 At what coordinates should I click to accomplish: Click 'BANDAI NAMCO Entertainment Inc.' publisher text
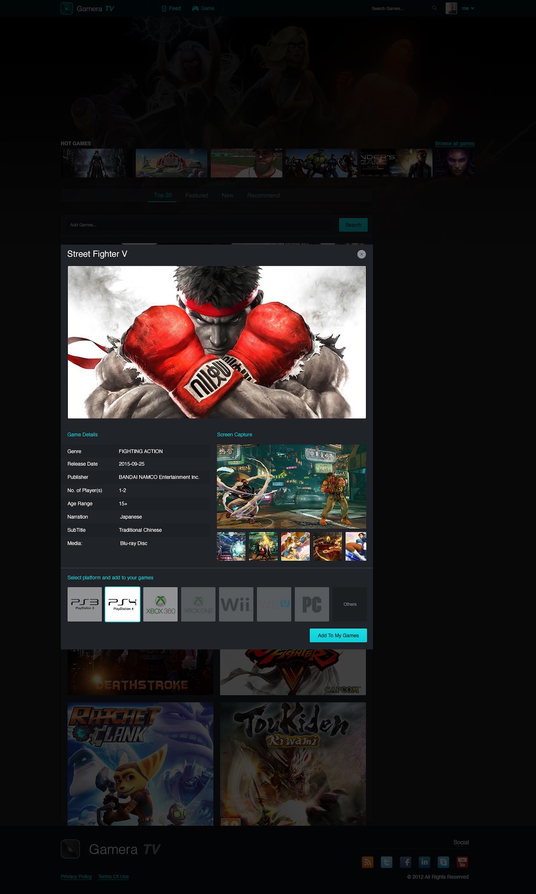pos(159,477)
